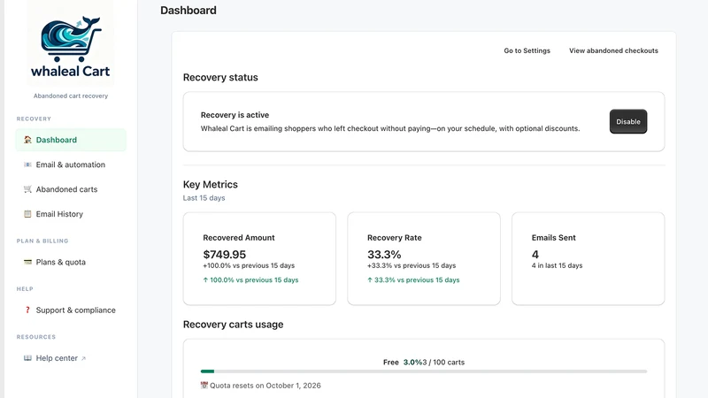Click "Quota resets on October 1, 2026"
Image resolution: width=708 pixels, height=398 pixels.
[x=265, y=386]
